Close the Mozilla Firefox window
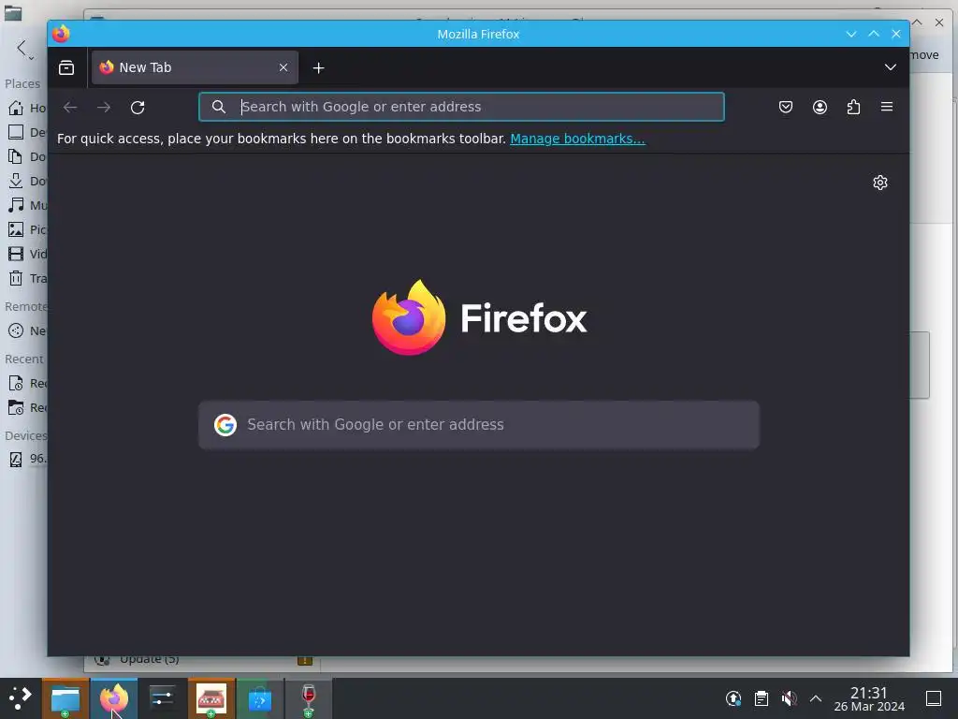958x719 pixels. [x=896, y=35]
